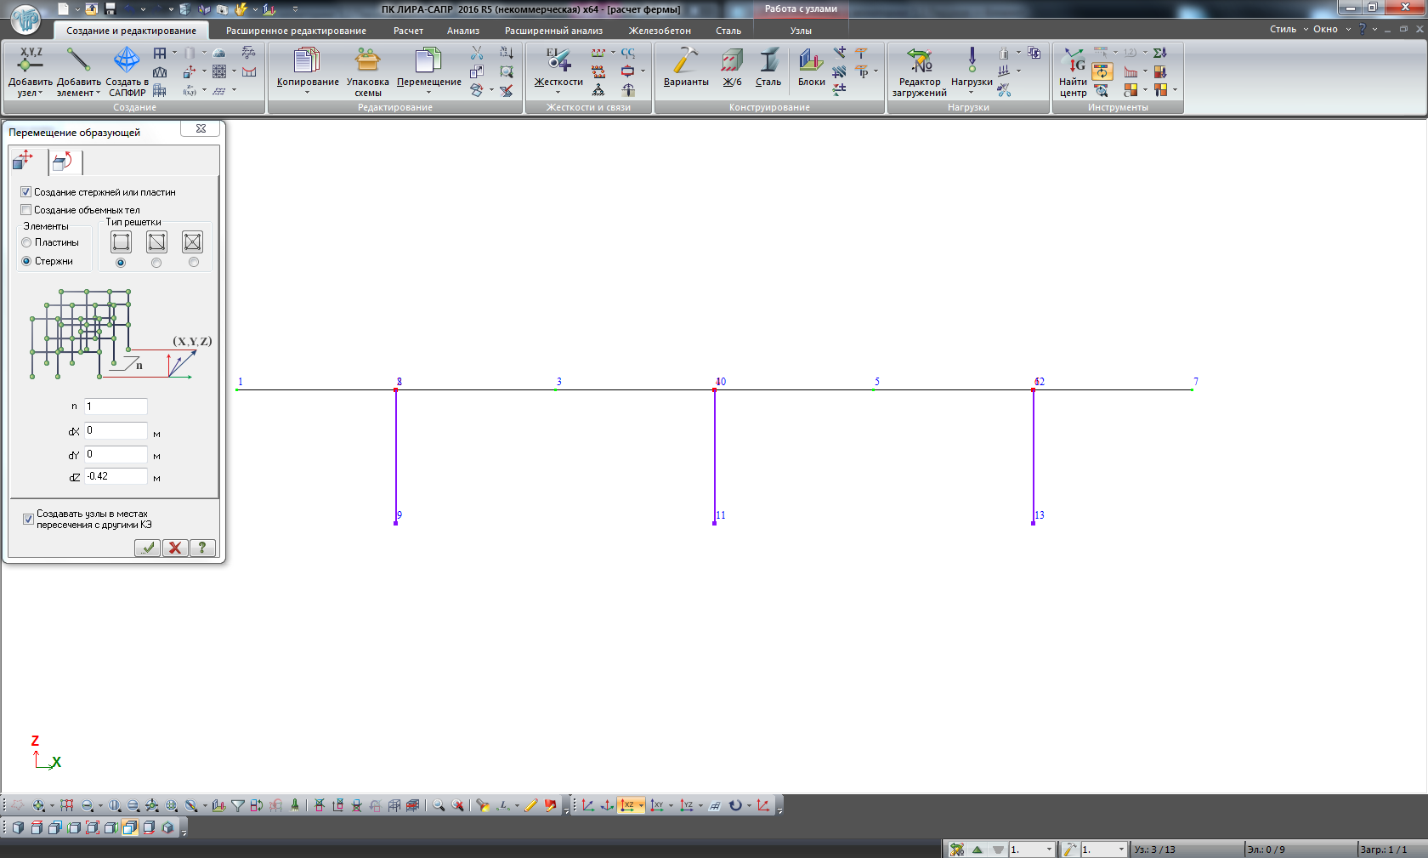Click the dX input field
The width and height of the screenshot is (1428, 858).
coord(116,431)
